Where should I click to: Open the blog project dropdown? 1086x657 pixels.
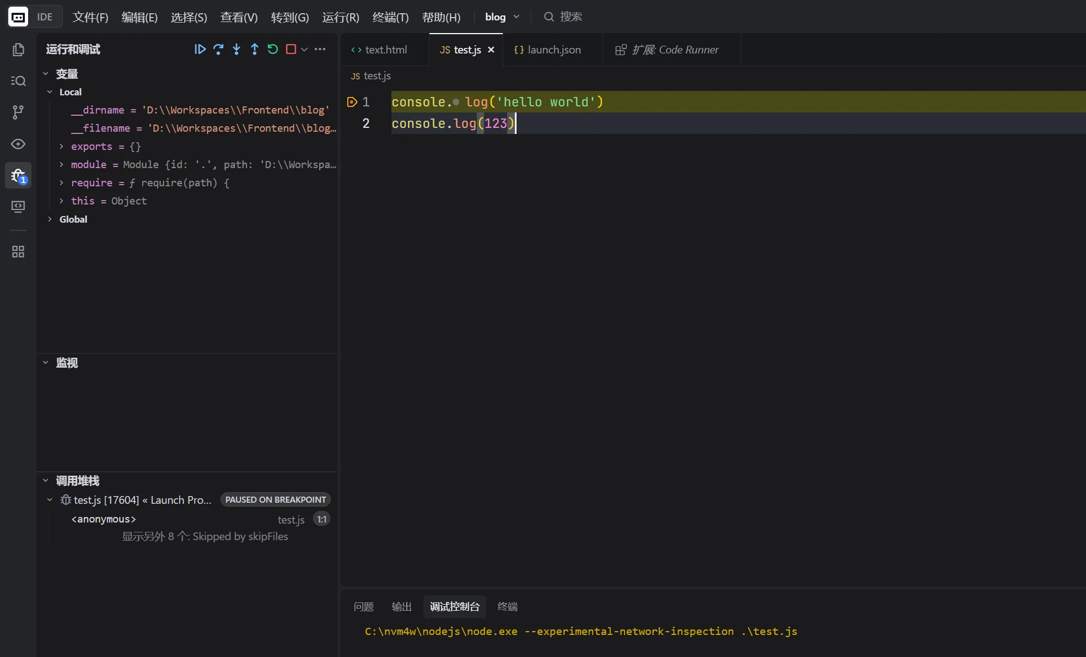(502, 17)
